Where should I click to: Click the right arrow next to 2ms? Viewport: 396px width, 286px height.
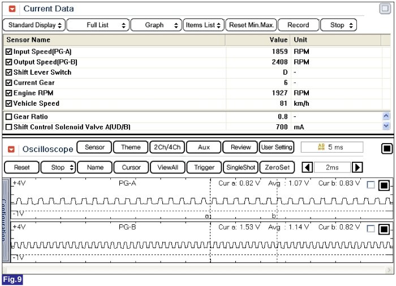[x=357, y=167]
